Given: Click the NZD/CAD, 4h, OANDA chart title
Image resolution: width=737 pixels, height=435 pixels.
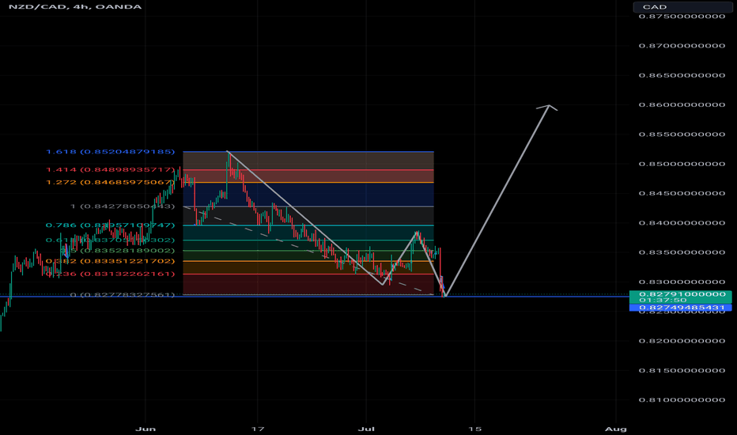Looking at the screenshot, I should pyautogui.click(x=75, y=7).
